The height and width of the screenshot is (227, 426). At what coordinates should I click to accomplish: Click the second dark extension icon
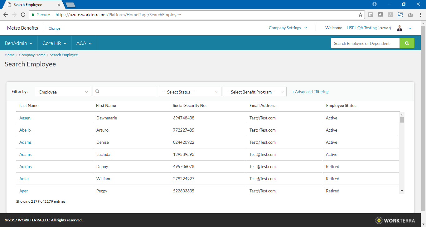click(x=380, y=15)
